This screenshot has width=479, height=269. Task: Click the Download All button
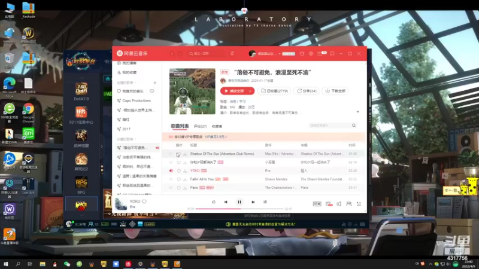(335, 91)
